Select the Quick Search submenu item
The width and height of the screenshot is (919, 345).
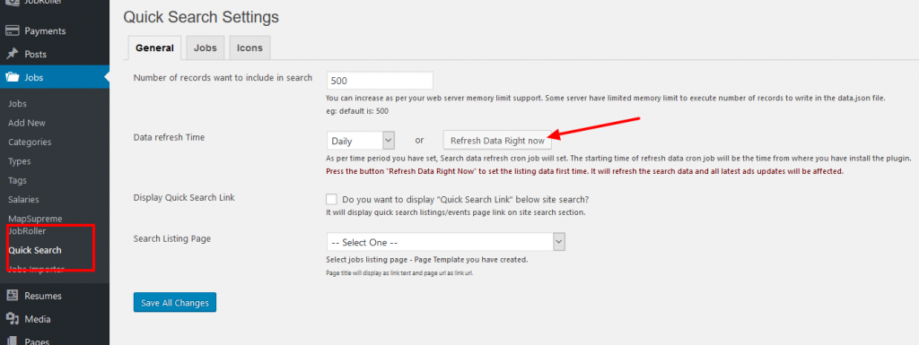[x=35, y=250]
